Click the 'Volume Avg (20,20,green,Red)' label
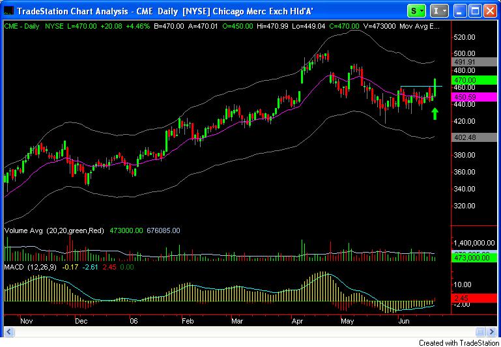Screen dimensions: 501x347 pyautogui.click(x=54, y=230)
